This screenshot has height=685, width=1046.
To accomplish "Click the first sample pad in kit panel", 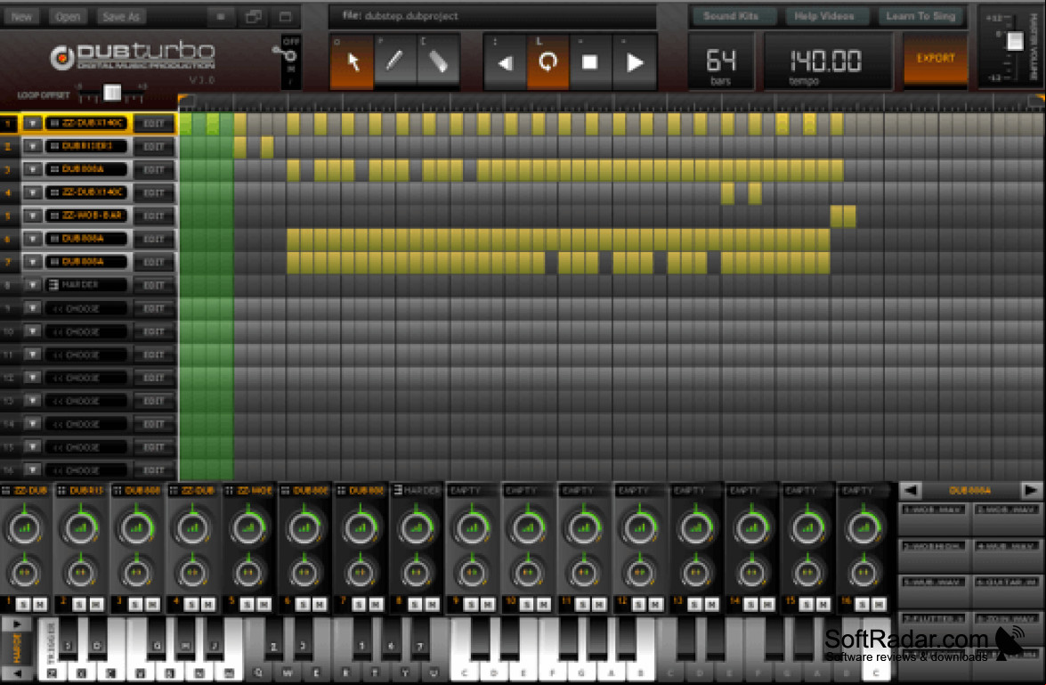I will coord(933,518).
